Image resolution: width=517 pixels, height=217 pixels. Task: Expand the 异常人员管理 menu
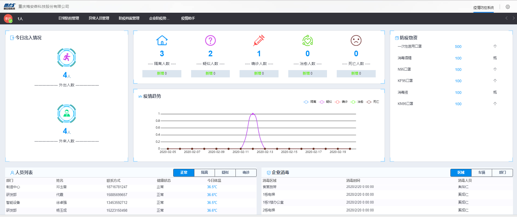point(99,18)
